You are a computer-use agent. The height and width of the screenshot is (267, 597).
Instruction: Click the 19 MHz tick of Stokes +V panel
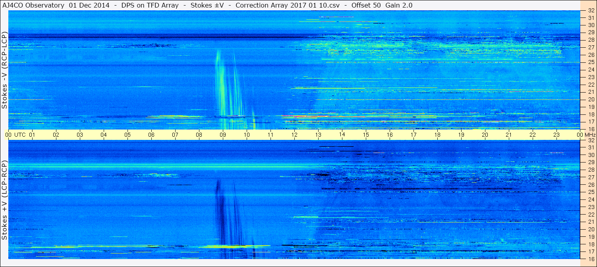pyautogui.click(x=591, y=236)
